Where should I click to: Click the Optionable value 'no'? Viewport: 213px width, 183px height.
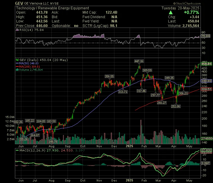pos(76,26)
